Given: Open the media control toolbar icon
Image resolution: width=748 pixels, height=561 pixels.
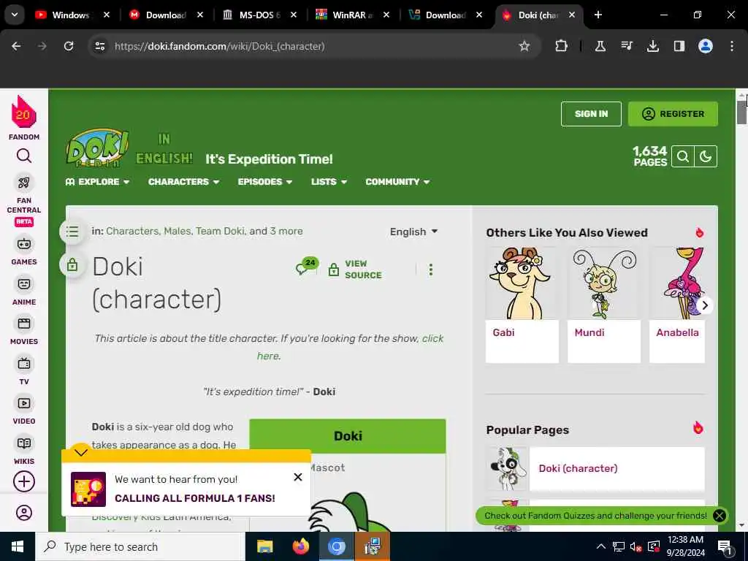Looking at the screenshot, I should click(x=627, y=46).
